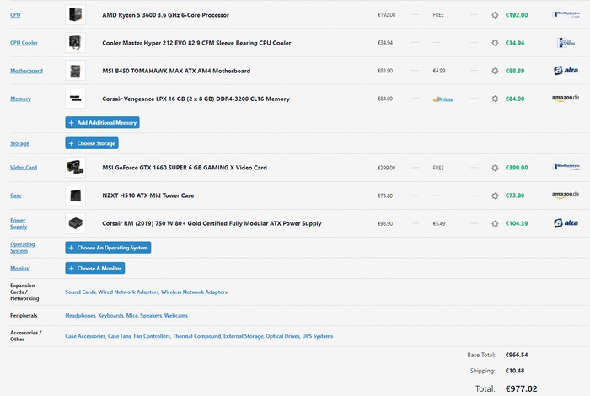Viewport: 590px width, 396px height.
Task: Open the Video Card category link
Action: tap(24, 168)
